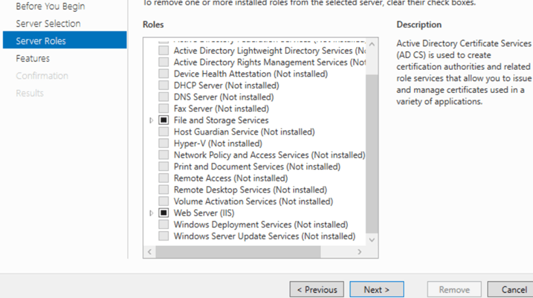533x298 pixels.
Task: Select the 'File and Storage Services' row
Action: point(221,120)
